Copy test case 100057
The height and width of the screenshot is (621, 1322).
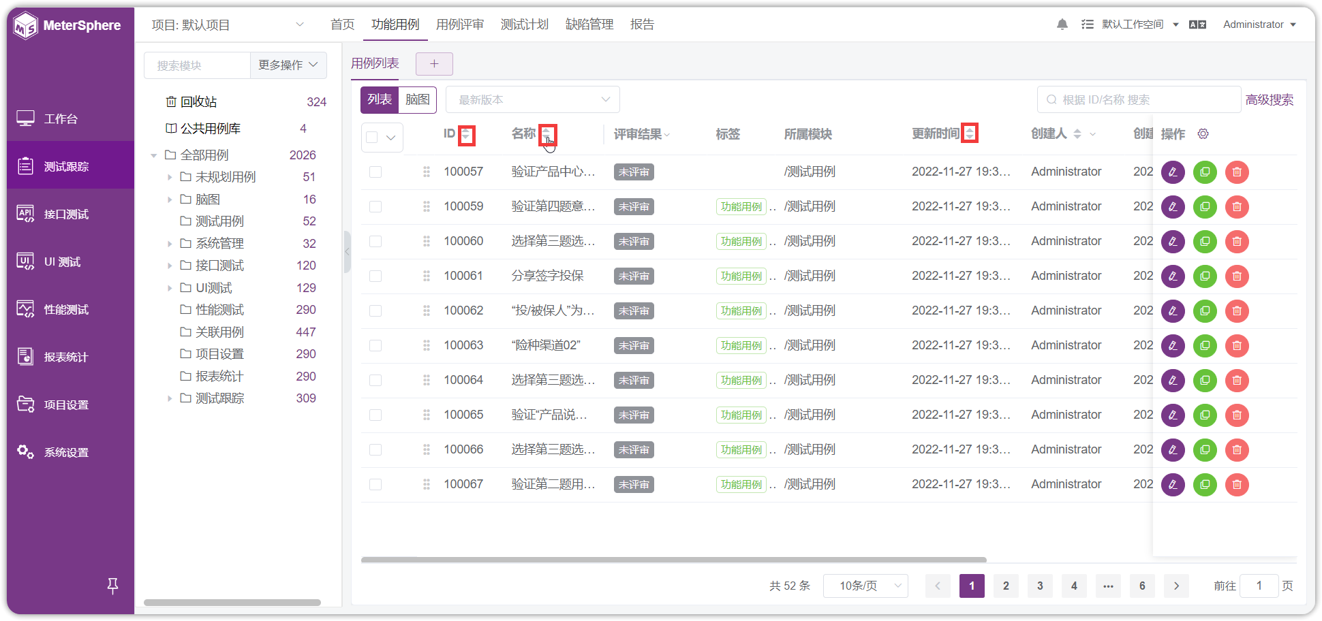coord(1205,172)
